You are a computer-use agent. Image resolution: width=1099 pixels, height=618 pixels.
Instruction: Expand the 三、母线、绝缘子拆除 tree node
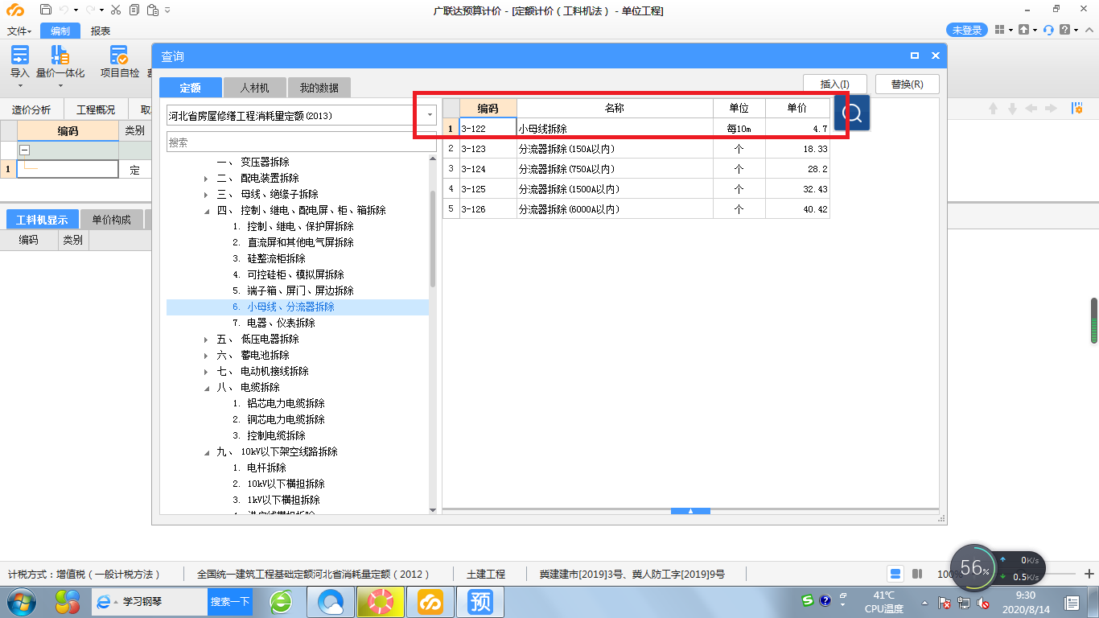tap(206, 195)
